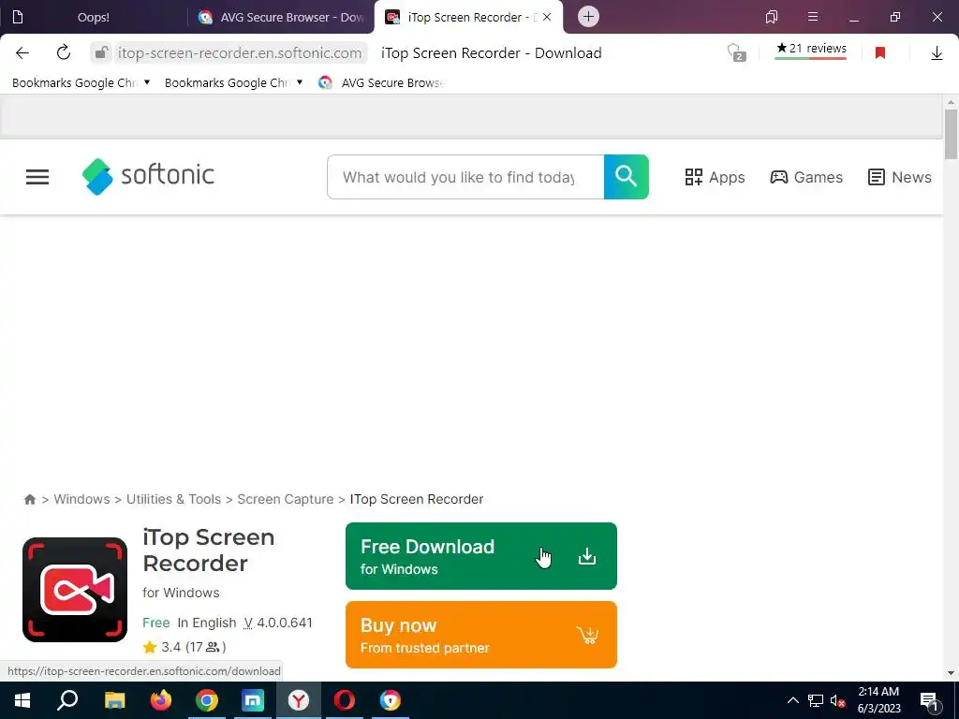Open taskbar search magnifier

(x=67, y=700)
